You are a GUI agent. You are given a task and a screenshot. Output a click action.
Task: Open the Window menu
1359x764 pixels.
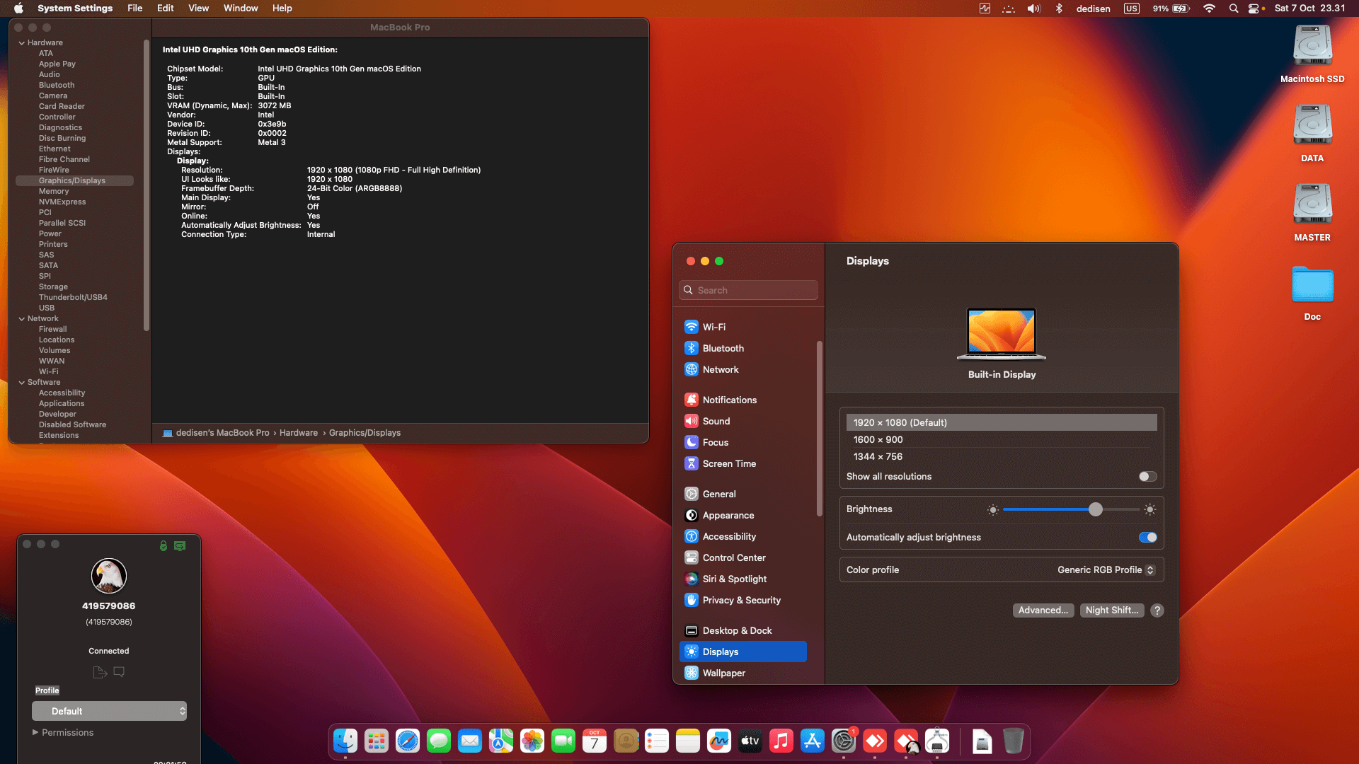coord(241,8)
